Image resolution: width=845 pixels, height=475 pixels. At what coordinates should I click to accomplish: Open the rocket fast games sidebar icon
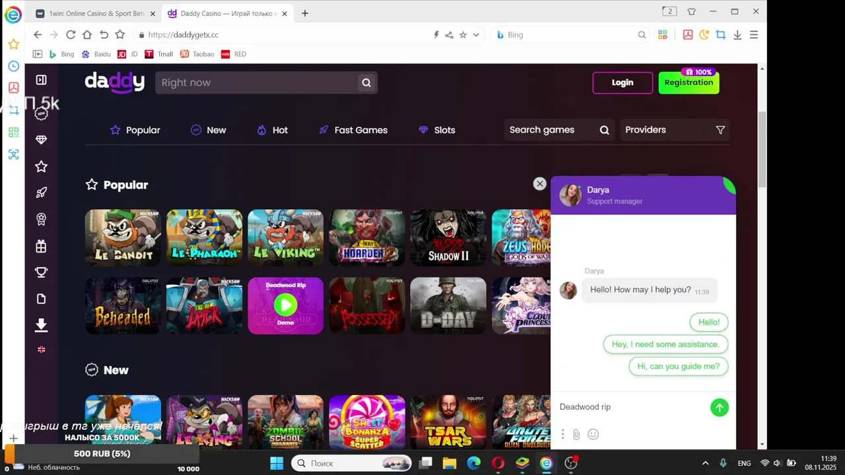tap(41, 193)
